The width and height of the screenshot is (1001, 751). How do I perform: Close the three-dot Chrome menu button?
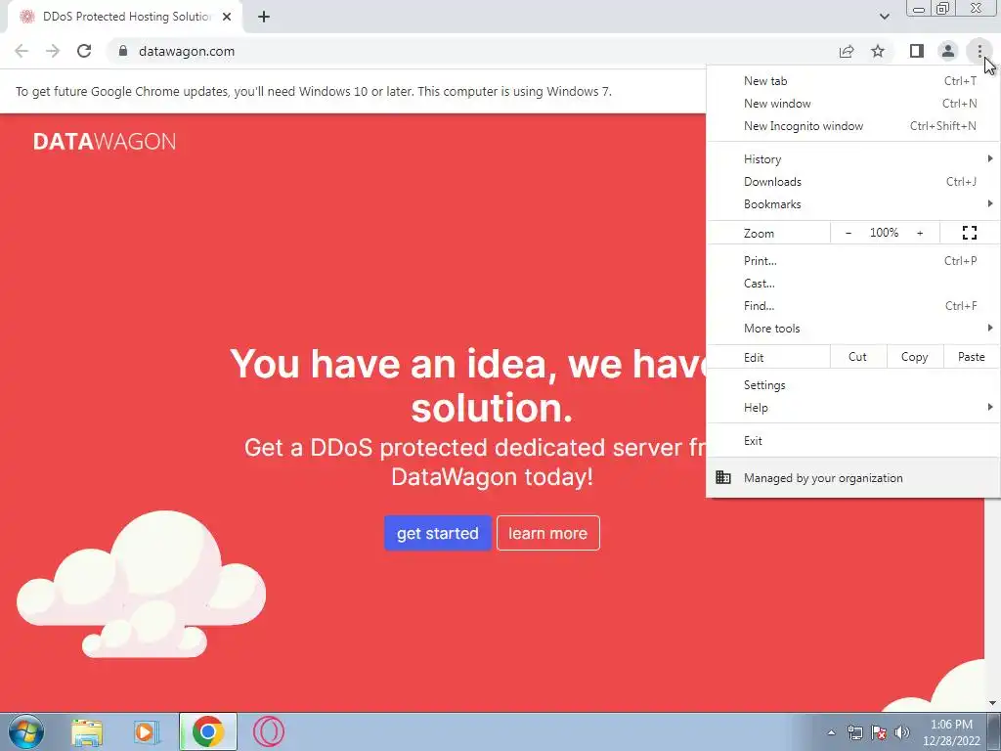pos(979,51)
